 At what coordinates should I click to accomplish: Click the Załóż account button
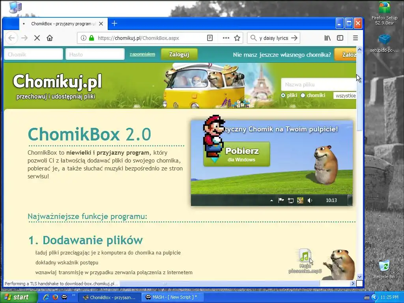click(x=346, y=54)
